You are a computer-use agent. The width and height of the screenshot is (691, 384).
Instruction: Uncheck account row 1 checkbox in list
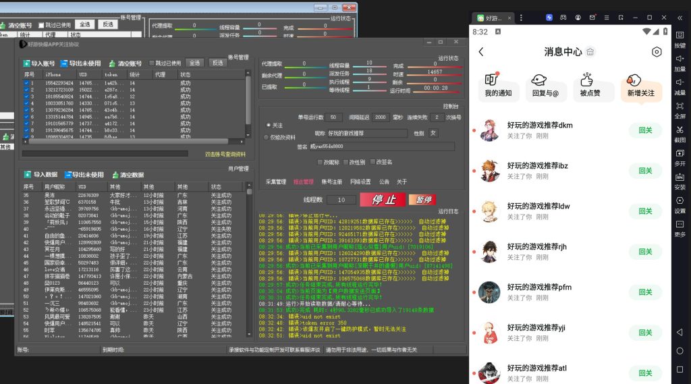coord(27,82)
